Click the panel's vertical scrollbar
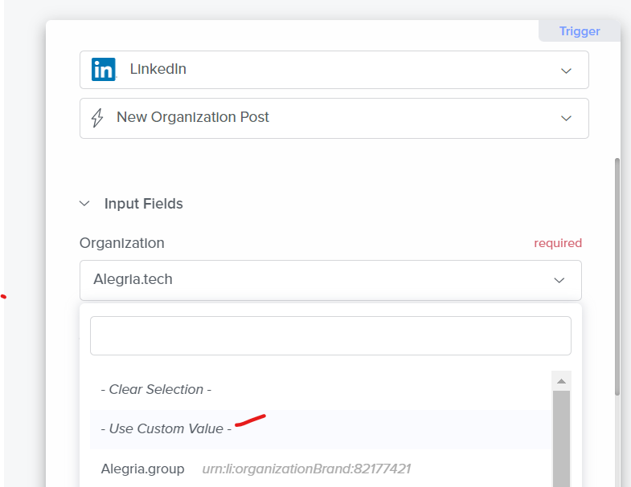The height and width of the screenshot is (487, 631). click(x=617, y=277)
